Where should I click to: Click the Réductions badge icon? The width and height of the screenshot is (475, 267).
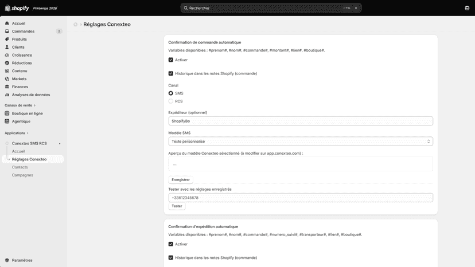tap(7, 63)
